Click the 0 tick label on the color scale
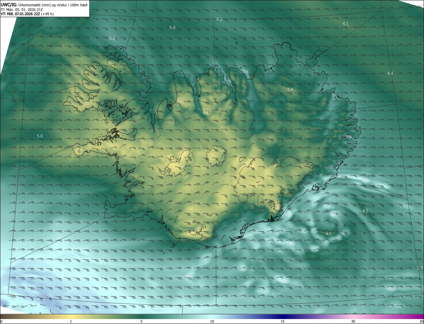424x324 pixels. (1, 321)
